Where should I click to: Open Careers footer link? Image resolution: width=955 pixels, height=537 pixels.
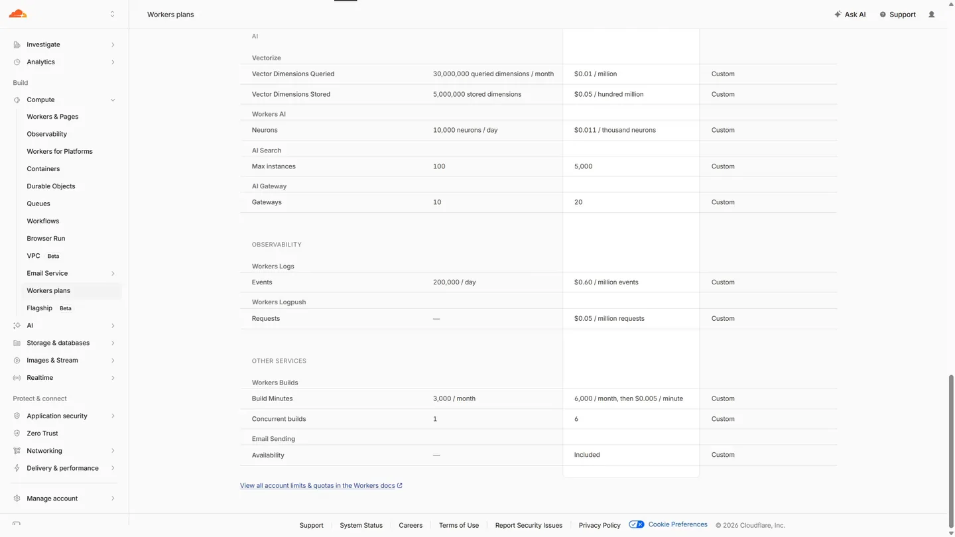point(411,525)
